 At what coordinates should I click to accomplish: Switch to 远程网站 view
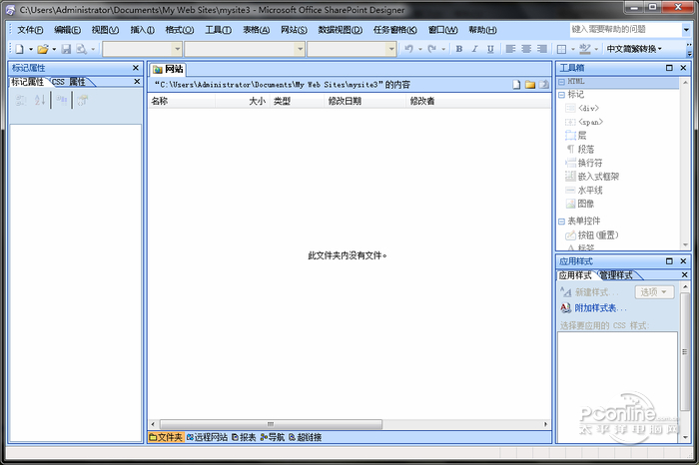[x=207, y=437]
